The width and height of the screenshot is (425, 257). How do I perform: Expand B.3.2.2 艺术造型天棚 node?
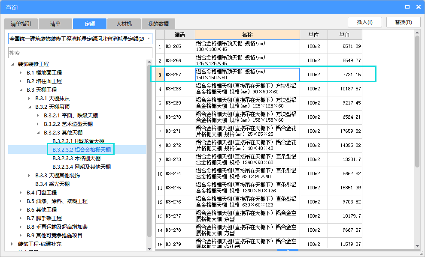pyautogui.click(x=38, y=124)
